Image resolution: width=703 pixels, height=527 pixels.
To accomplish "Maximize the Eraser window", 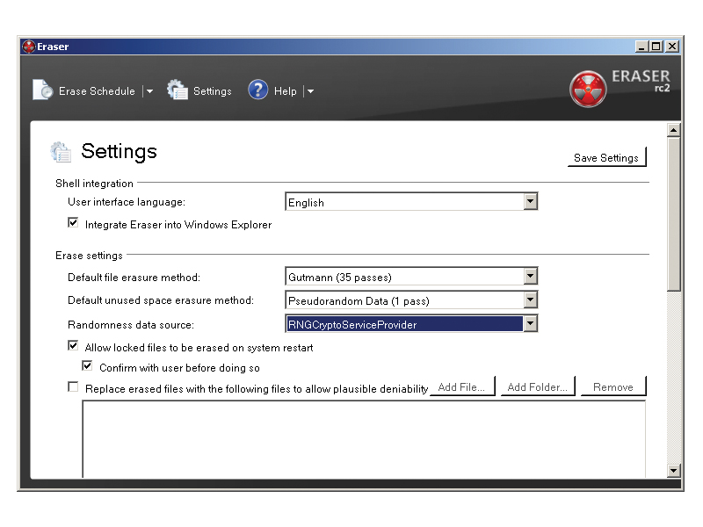I will coord(656,47).
